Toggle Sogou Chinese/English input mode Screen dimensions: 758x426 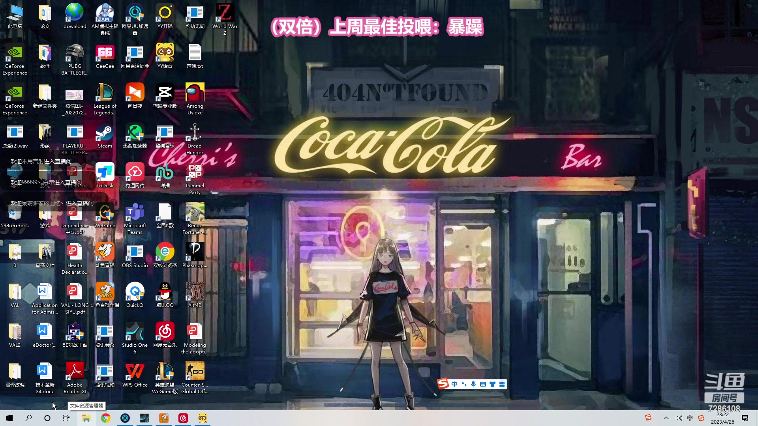tap(454, 384)
